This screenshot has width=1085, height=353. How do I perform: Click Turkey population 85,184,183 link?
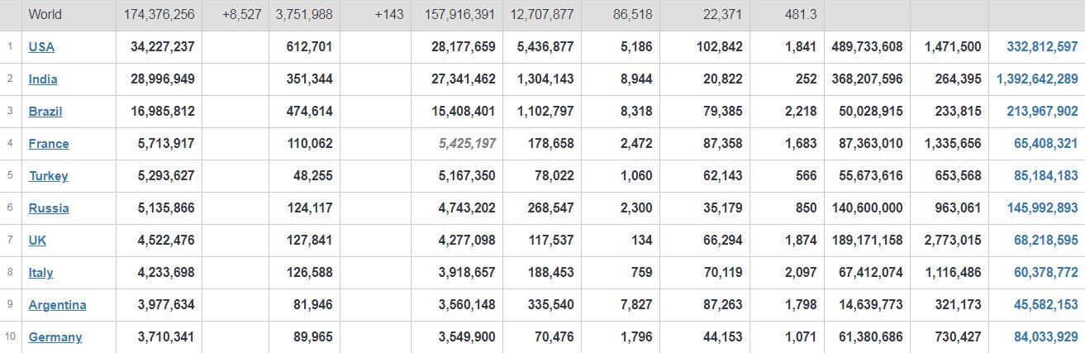pyautogui.click(x=1045, y=176)
